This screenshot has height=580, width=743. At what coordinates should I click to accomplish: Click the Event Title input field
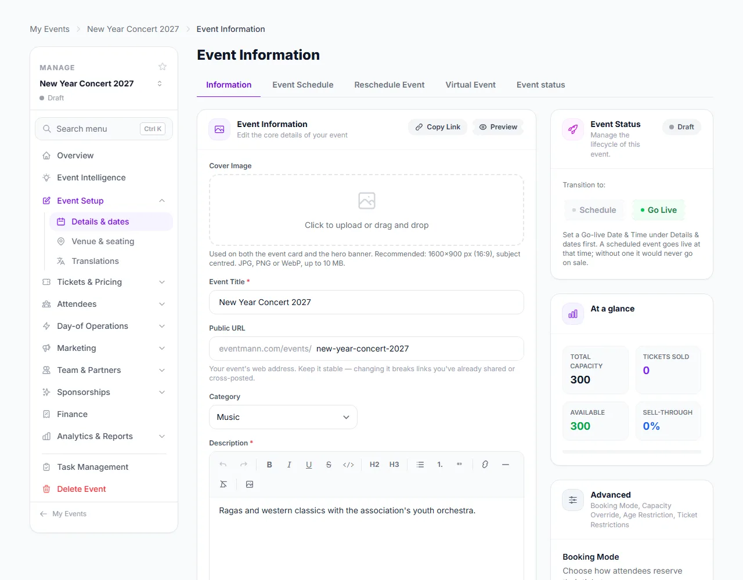point(366,302)
